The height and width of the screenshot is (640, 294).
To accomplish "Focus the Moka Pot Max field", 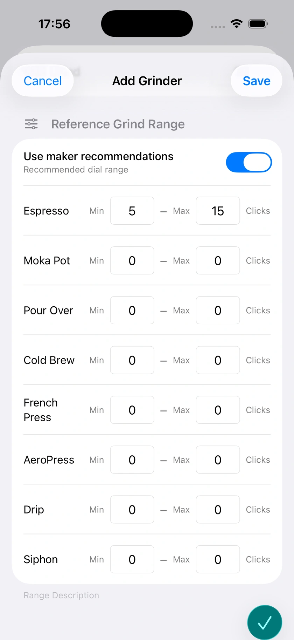I will pyautogui.click(x=218, y=260).
